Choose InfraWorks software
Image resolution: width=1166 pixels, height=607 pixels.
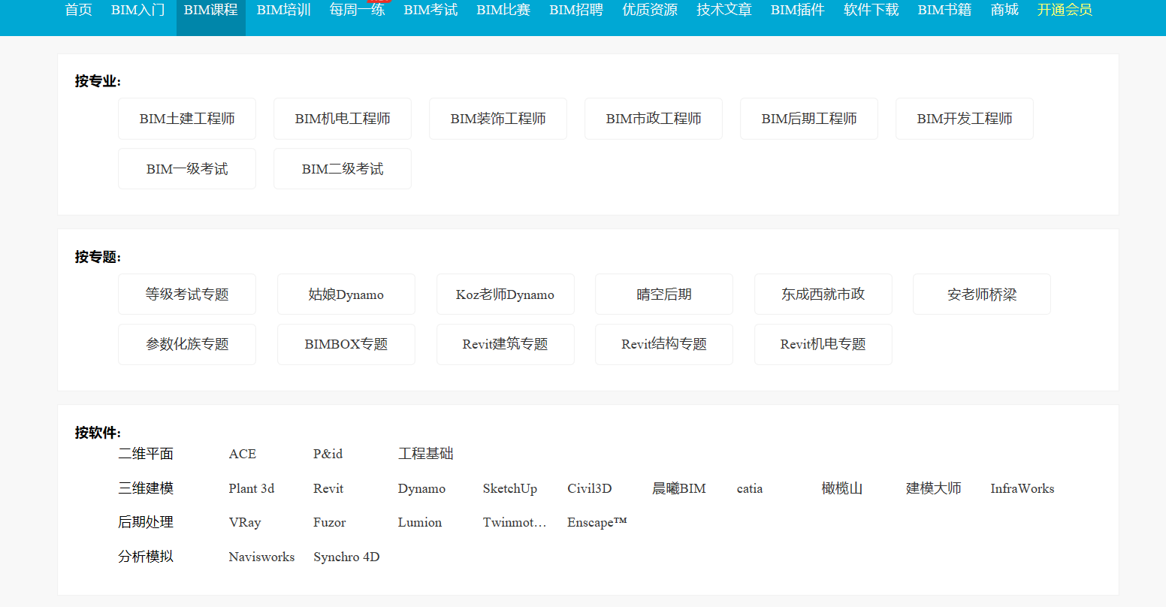point(1023,488)
